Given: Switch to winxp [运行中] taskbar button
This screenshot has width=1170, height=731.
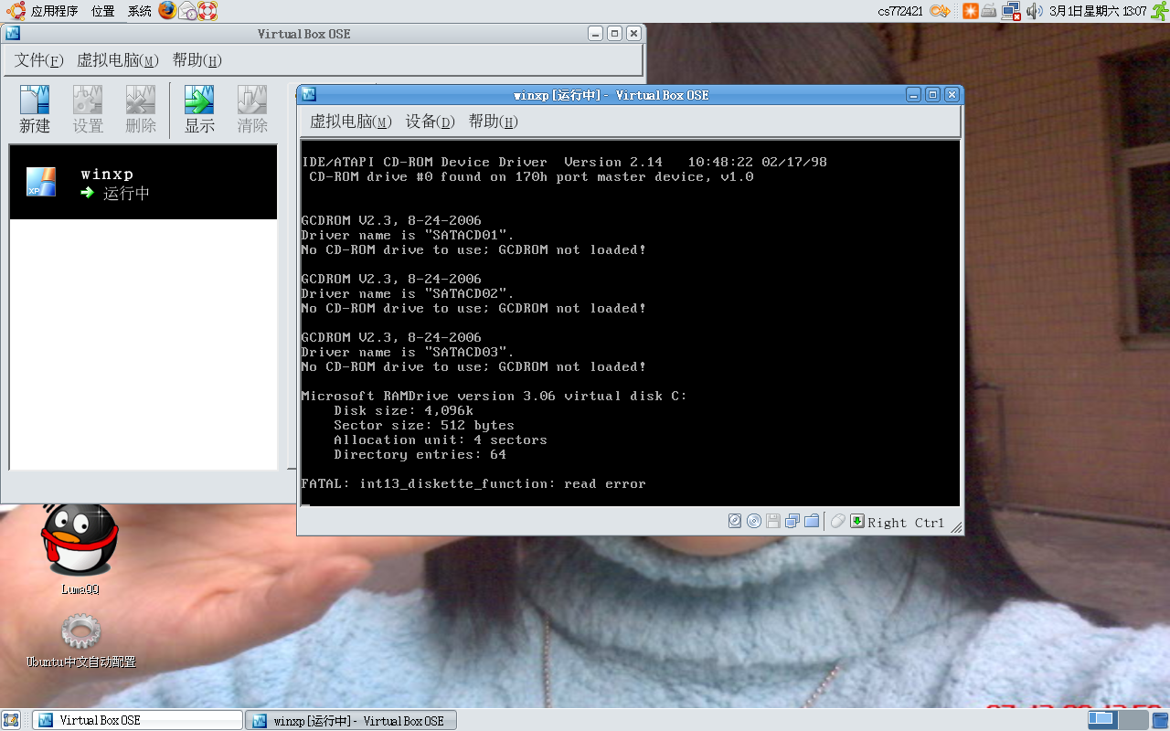Looking at the screenshot, I should pyautogui.click(x=352, y=720).
